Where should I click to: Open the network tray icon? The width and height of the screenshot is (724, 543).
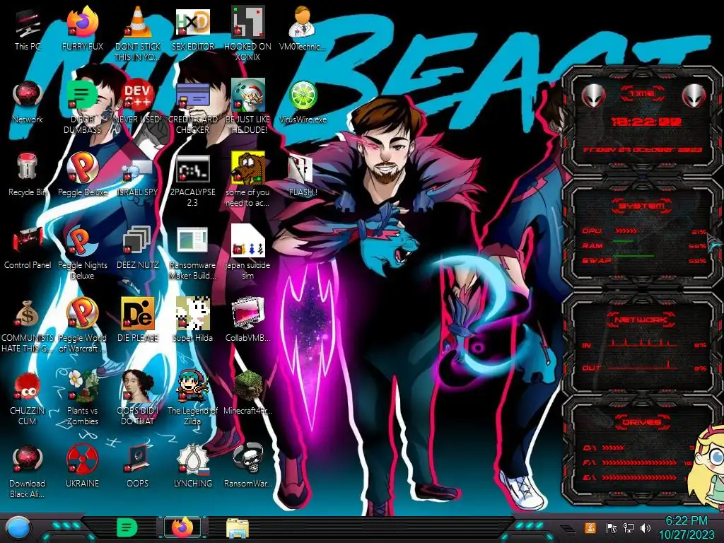(x=629, y=527)
